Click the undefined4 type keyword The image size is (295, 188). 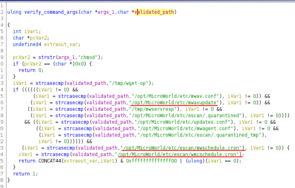(x=27, y=44)
